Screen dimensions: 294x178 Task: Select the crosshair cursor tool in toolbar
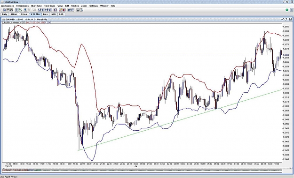click(x=16, y=10)
